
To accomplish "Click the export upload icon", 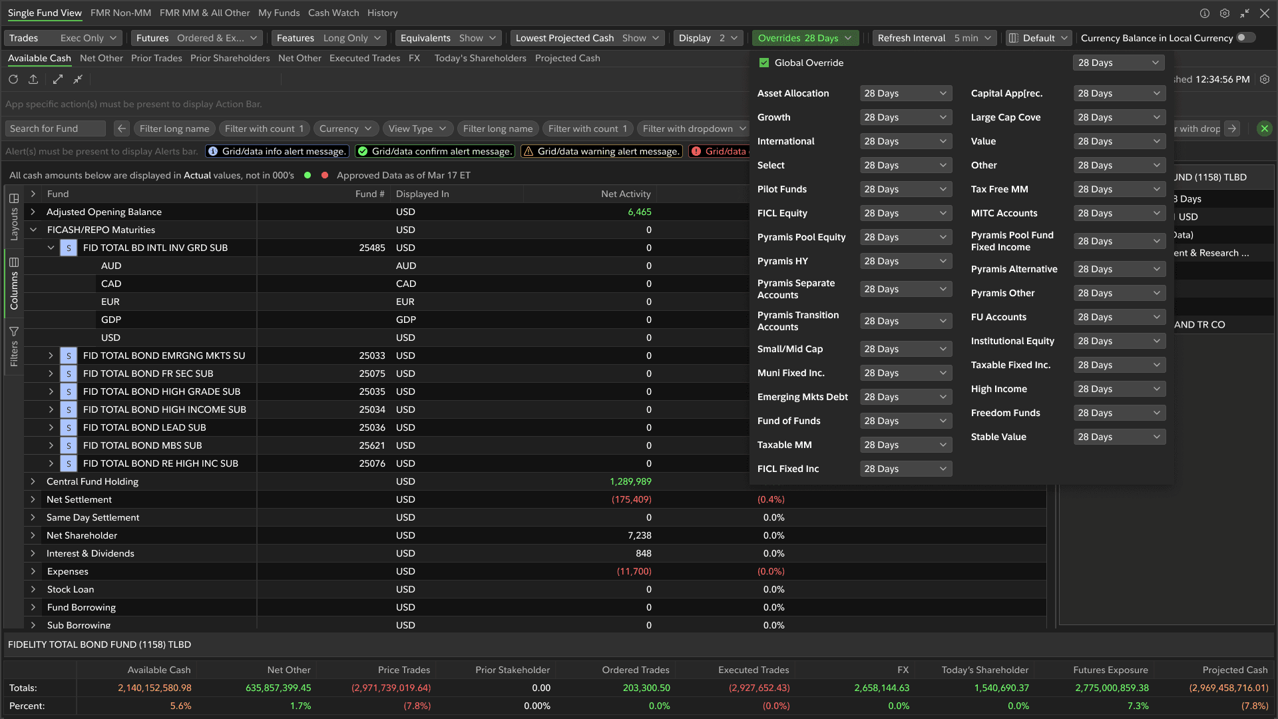I will [x=33, y=79].
